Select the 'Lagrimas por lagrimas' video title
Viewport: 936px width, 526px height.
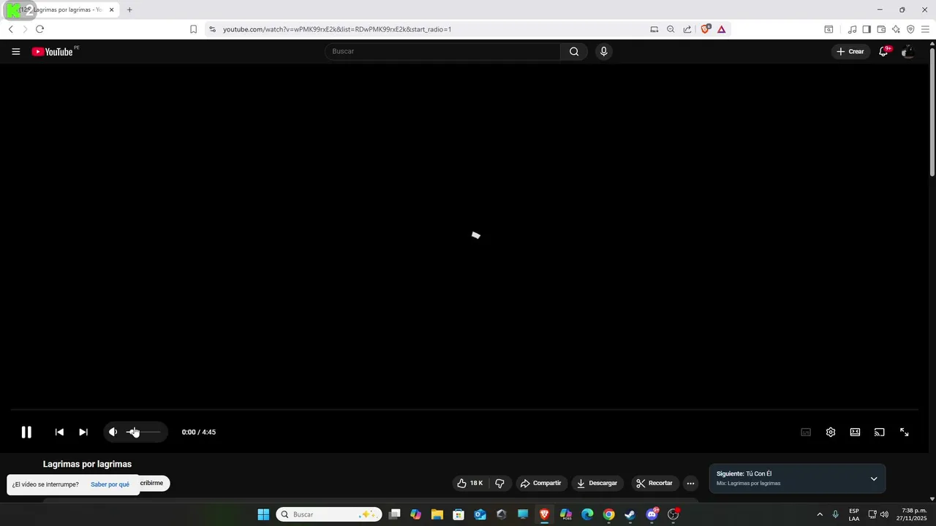87,464
